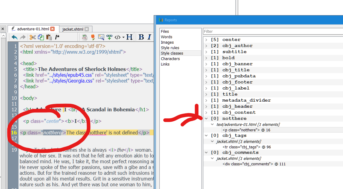Collapse the notthere class entry
Viewport: 343px width, 189px height.
click(206, 119)
